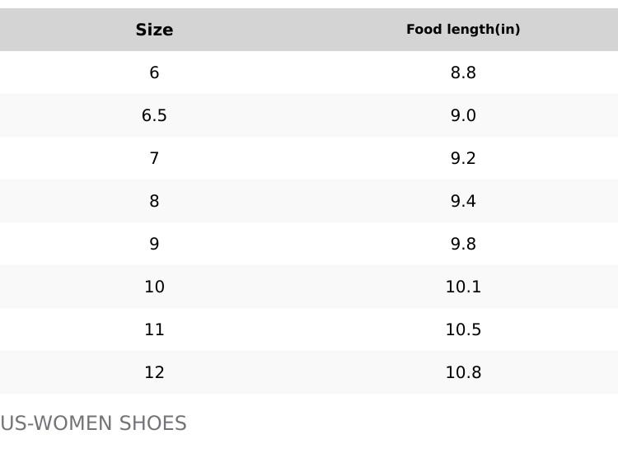Click the 9.8 length value
The height and width of the screenshot is (453, 618).
(x=463, y=244)
